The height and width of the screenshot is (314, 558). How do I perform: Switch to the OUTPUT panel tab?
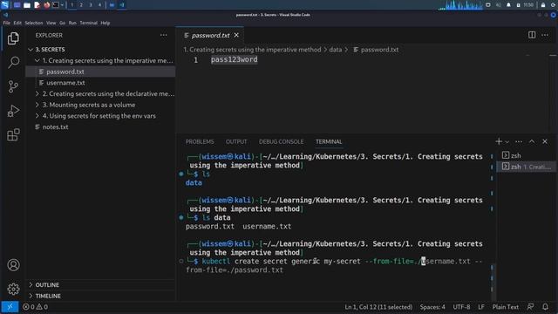point(236,141)
